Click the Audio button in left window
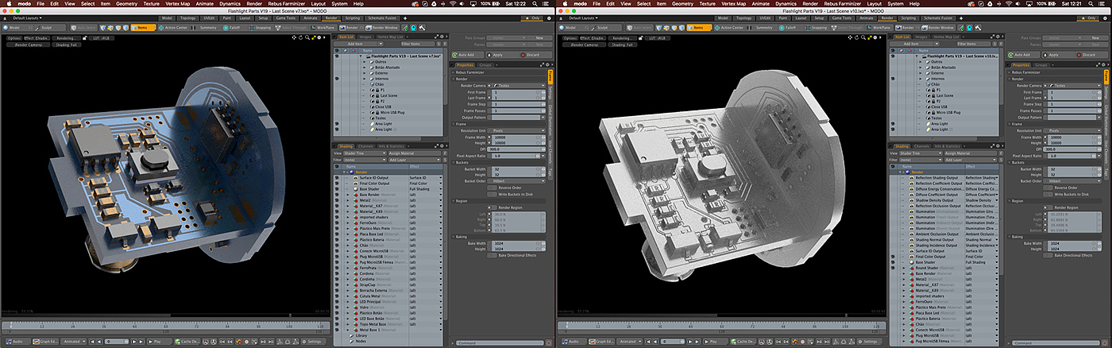Viewport: 1112px width, 348px height. pyautogui.click(x=17, y=341)
